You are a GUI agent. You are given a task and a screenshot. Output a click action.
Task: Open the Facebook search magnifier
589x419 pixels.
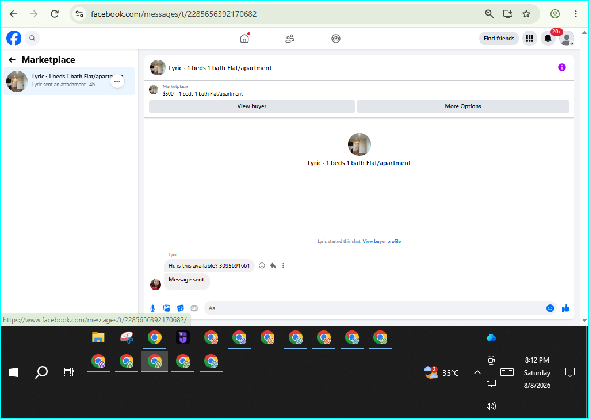(x=32, y=38)
